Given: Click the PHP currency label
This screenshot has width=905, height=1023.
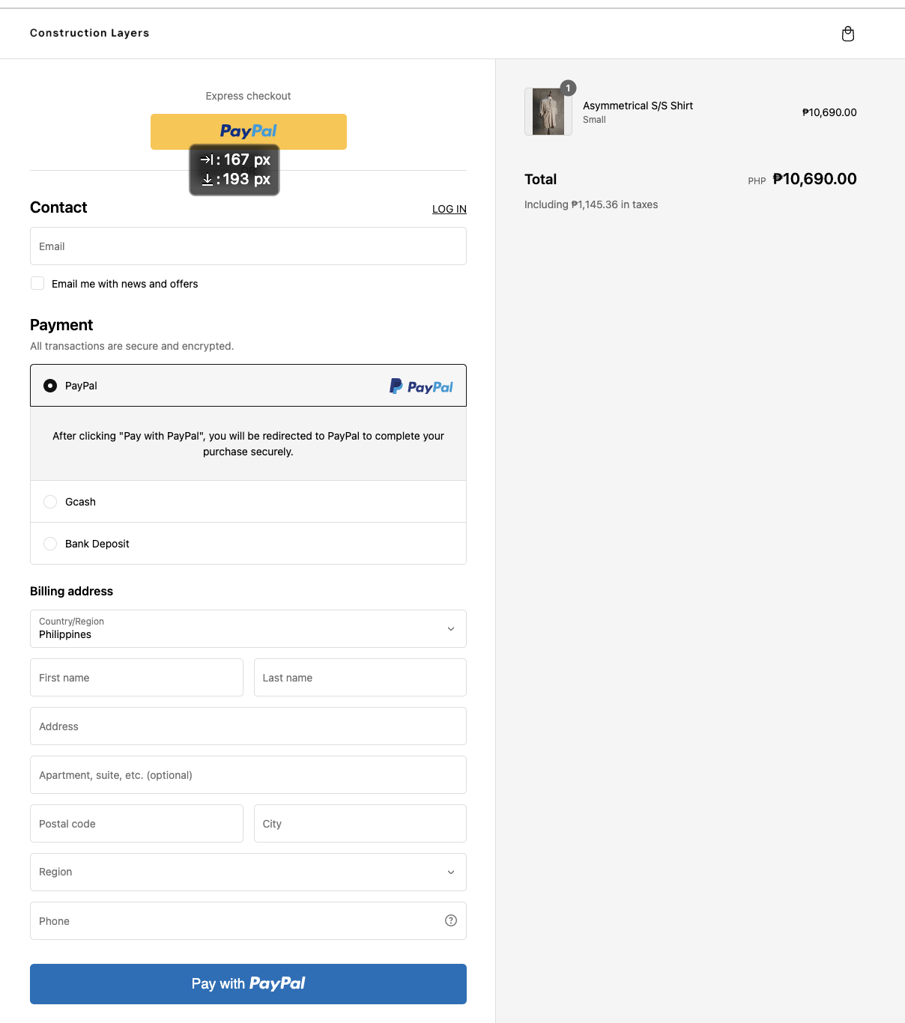Looking at the screenshot, I should pos(757,181).
